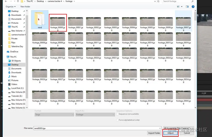Select New Volume (I:) drive
The width and height of the screenshot is (212, 137).
click(18, 108)
